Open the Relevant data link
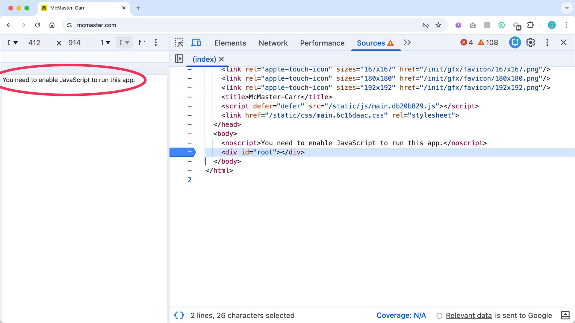 tap(469, 316)
